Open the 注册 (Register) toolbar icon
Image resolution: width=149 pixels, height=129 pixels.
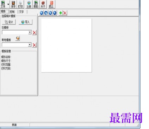coord(29,4)
